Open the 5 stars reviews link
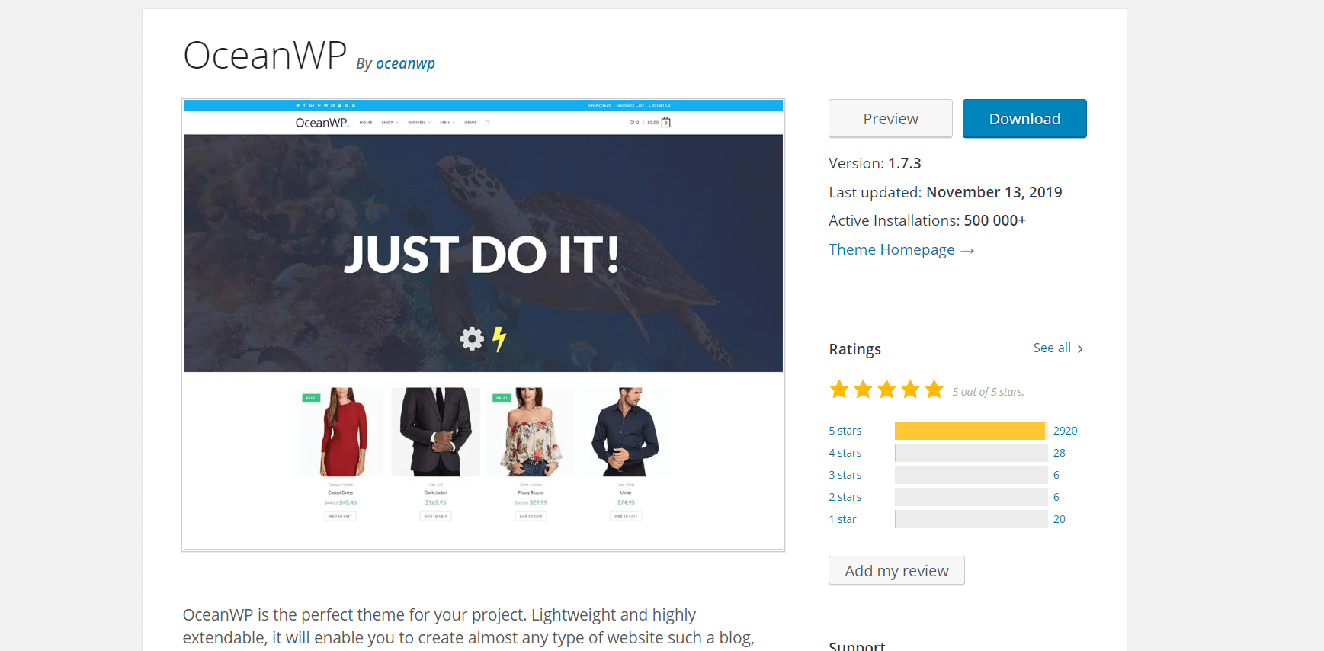The height and width of the screenshot is (651, 1324). [845, 431]
